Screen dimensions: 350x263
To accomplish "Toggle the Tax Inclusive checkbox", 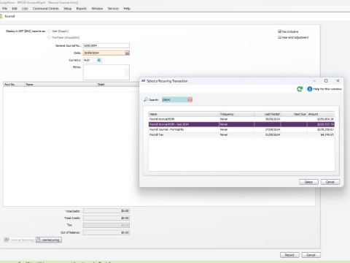I will point(279,31).
